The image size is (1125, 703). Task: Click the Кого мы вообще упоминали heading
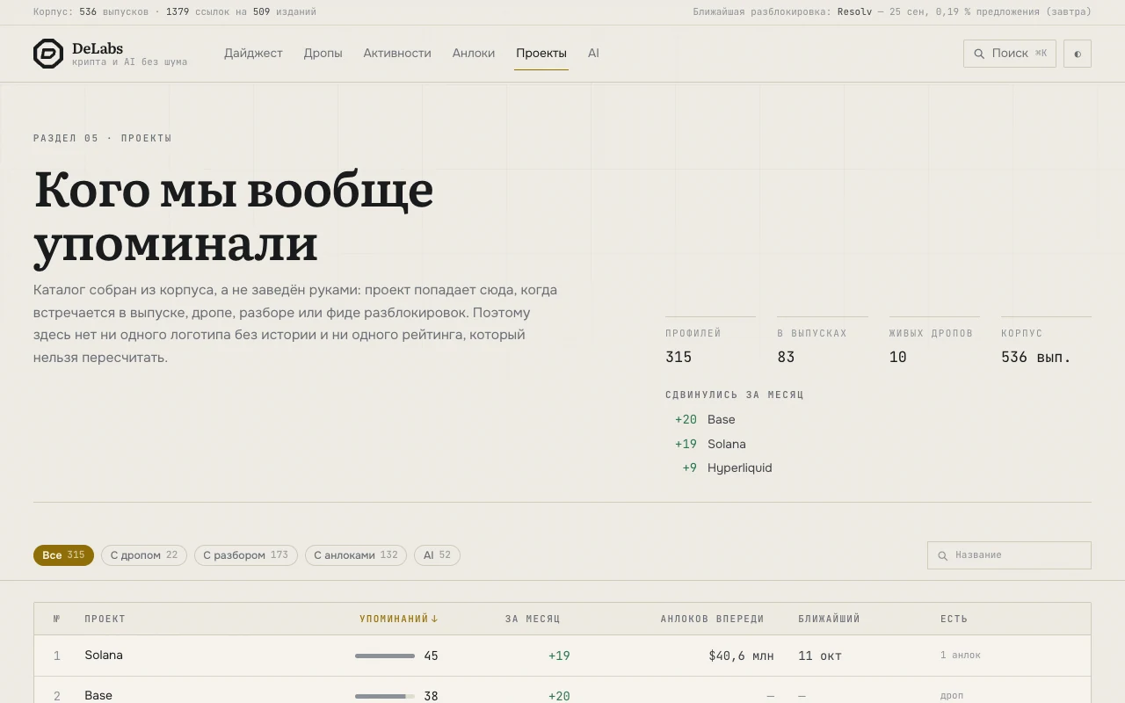(234, 215)
